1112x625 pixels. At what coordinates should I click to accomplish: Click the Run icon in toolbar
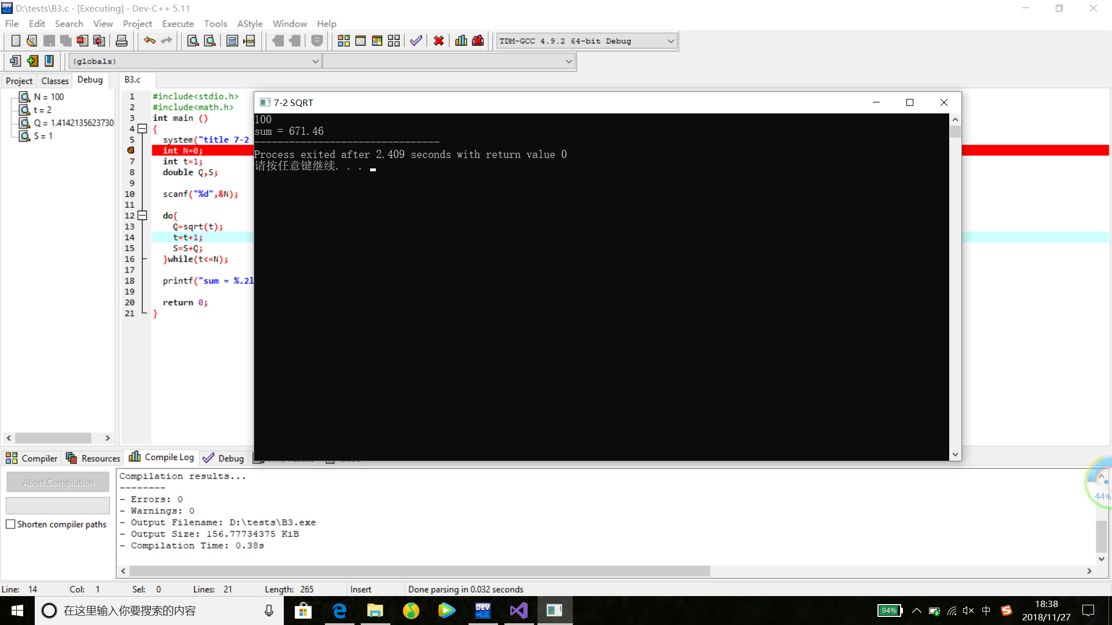[x=360, y=41]
